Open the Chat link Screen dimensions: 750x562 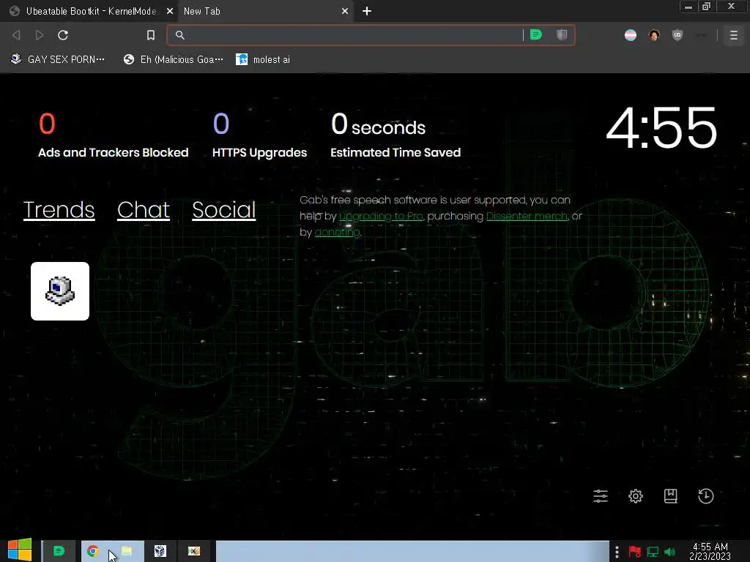point(144,210)
